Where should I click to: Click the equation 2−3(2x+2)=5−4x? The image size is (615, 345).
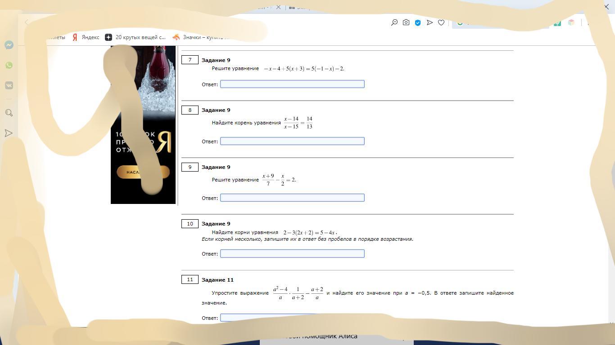(x=309, y=233)
